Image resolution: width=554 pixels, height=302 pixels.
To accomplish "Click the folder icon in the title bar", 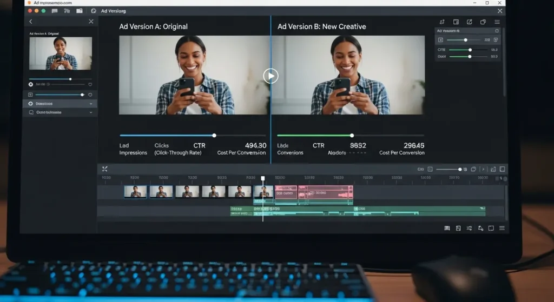I will coord(80,11).
